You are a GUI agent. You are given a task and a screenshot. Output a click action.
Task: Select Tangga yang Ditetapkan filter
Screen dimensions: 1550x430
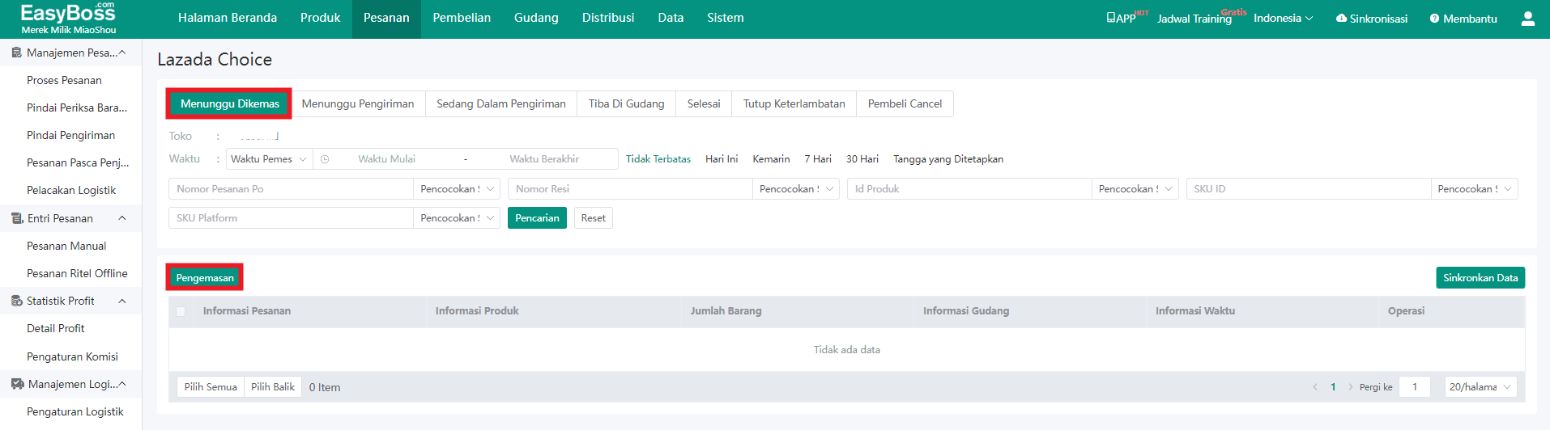(x=948, y=159)
